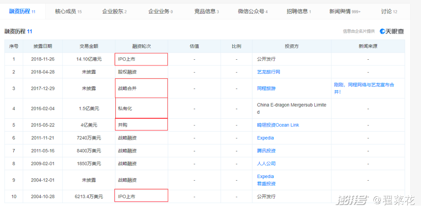
Task: Select the IPO上市 cell dated 2018-11-26
Action: [141, 59]
